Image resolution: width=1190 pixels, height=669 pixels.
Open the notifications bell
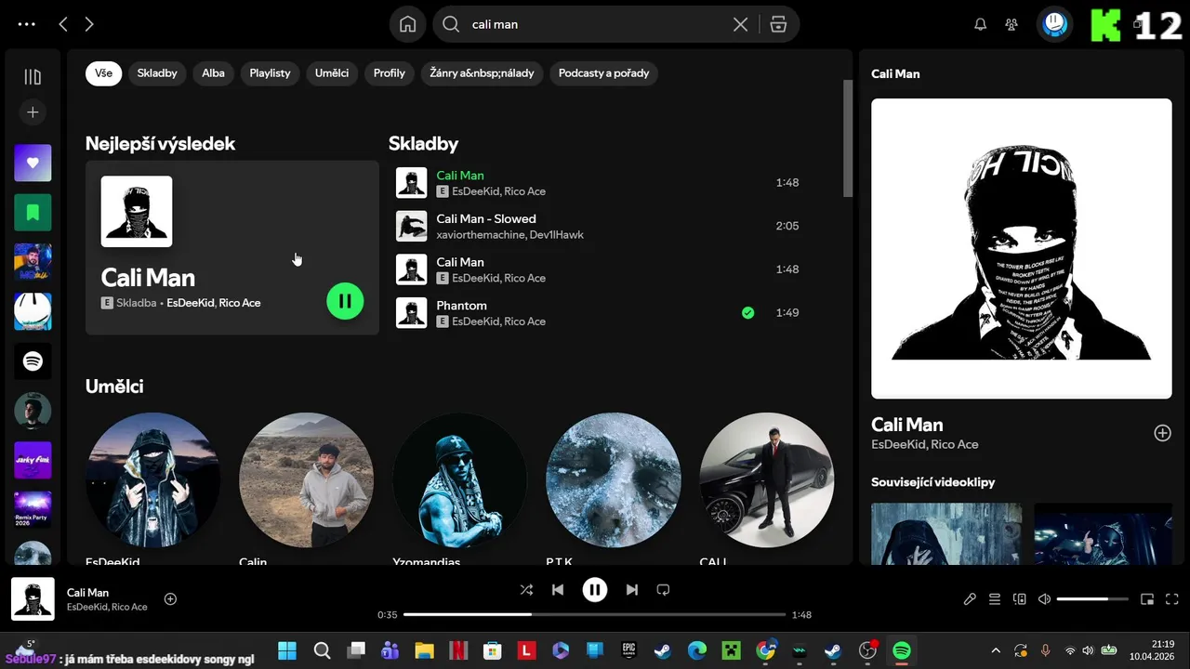click(x=980, y=24)
